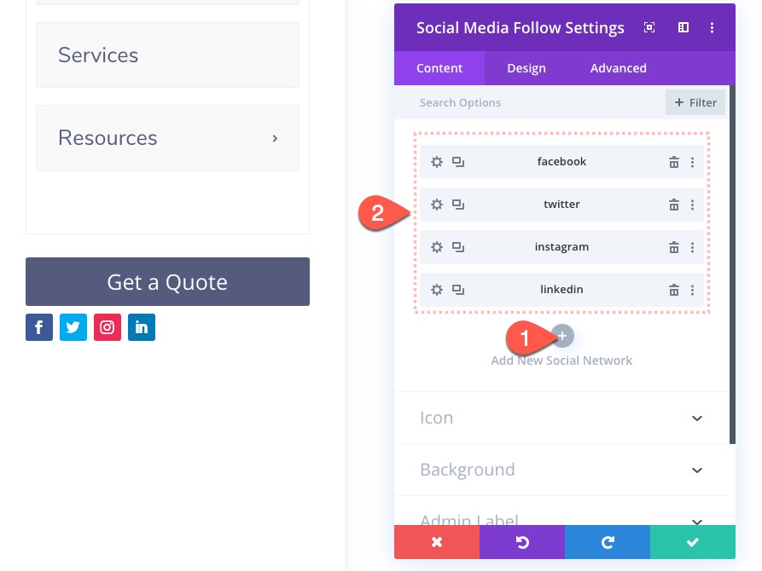Click the Get a Quote button
762x571 pixels.
tap(167, 281)
